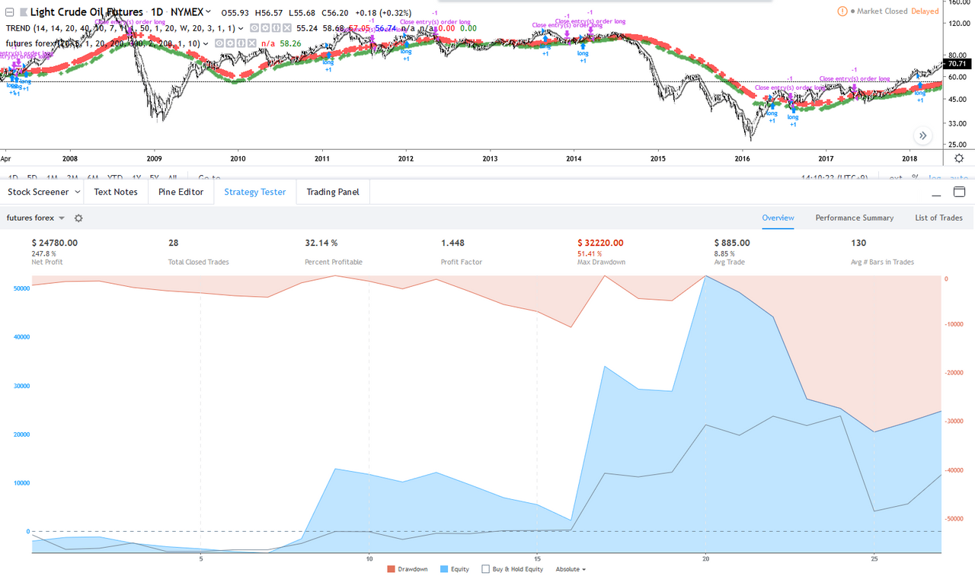Screen dimensions: 975x576
Task: Open the Absolute scale dropdown
Action: (571, 569)
